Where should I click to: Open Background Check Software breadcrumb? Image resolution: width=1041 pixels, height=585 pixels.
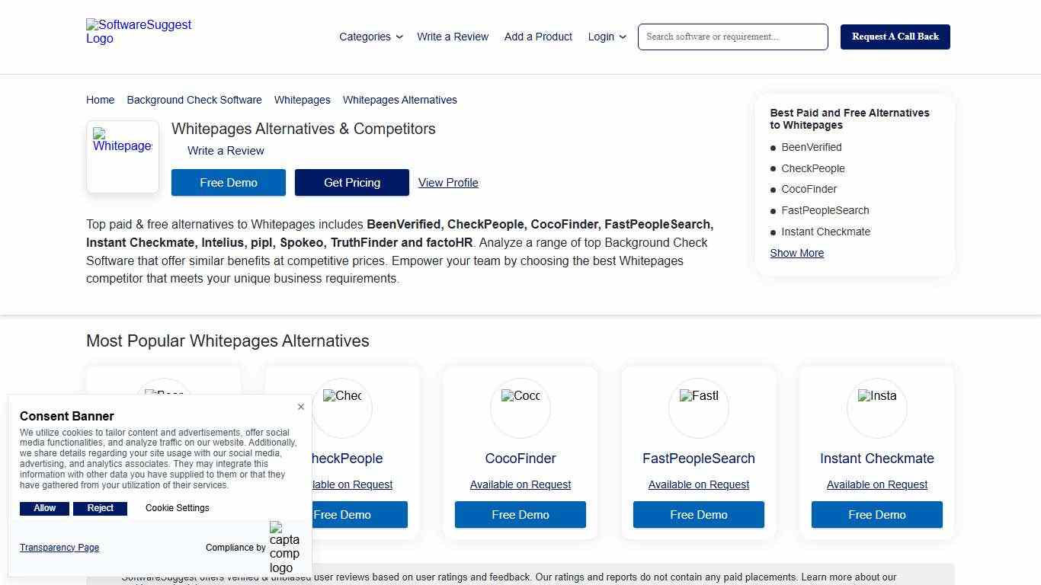194,100
